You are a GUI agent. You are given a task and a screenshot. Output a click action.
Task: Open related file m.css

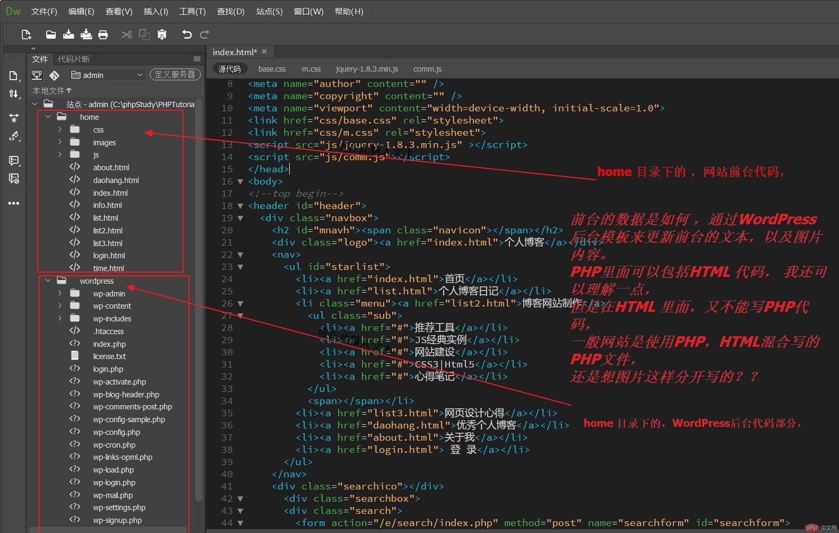click(x=311, y=69)
